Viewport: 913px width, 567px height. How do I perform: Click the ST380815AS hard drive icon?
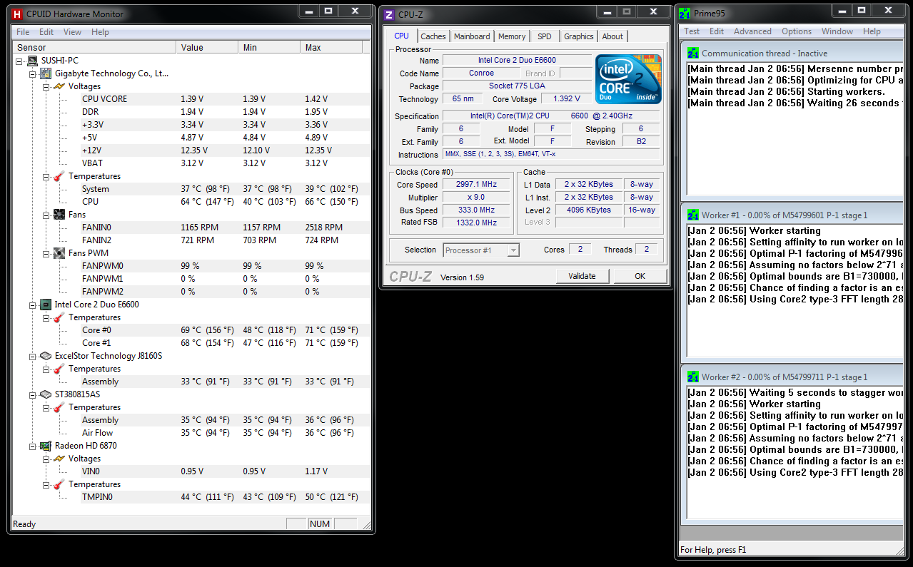tap(46, 394)
